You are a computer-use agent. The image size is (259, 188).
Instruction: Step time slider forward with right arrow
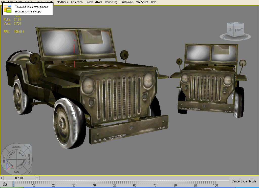(x=37, y=178)
